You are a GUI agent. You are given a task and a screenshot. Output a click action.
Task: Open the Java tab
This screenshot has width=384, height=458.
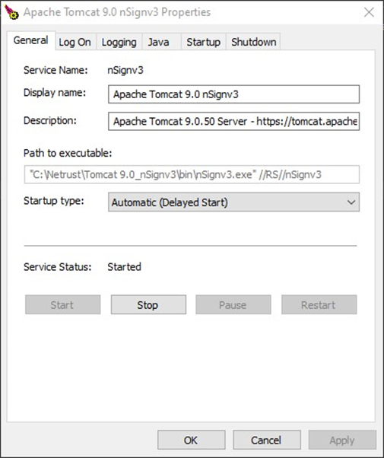[x=159, y=42]
